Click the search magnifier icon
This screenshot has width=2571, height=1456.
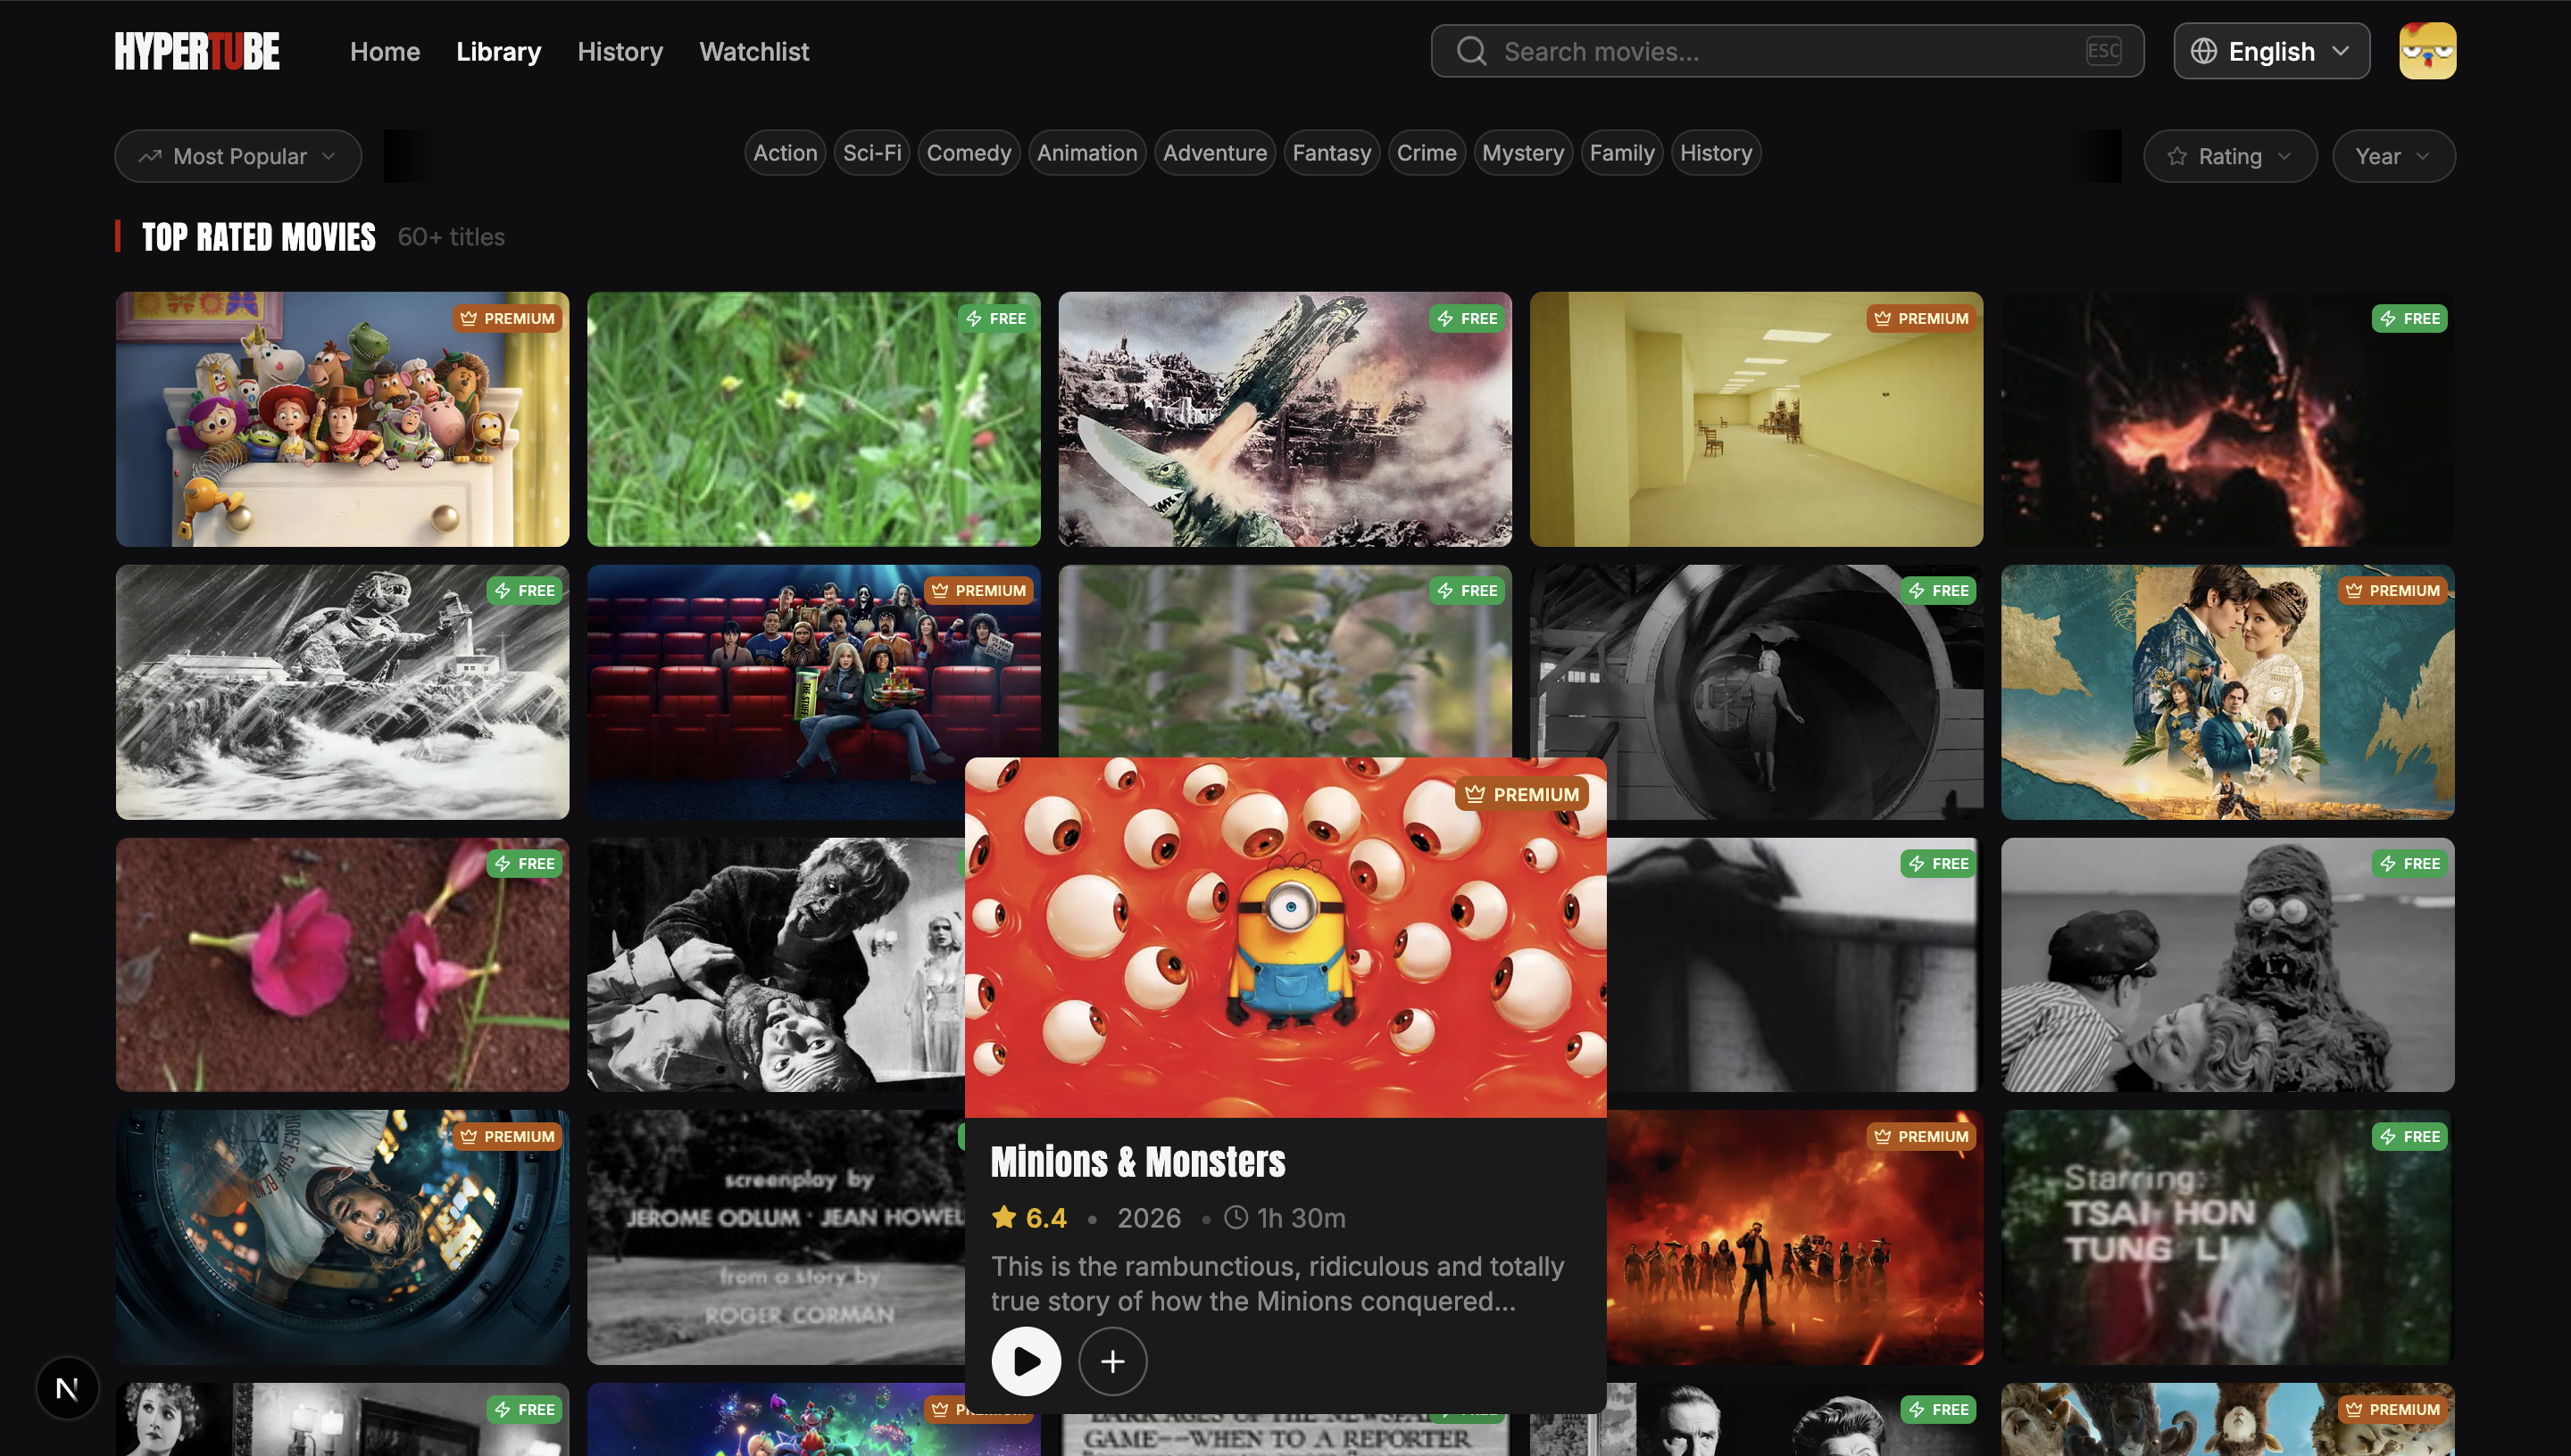1470,51
